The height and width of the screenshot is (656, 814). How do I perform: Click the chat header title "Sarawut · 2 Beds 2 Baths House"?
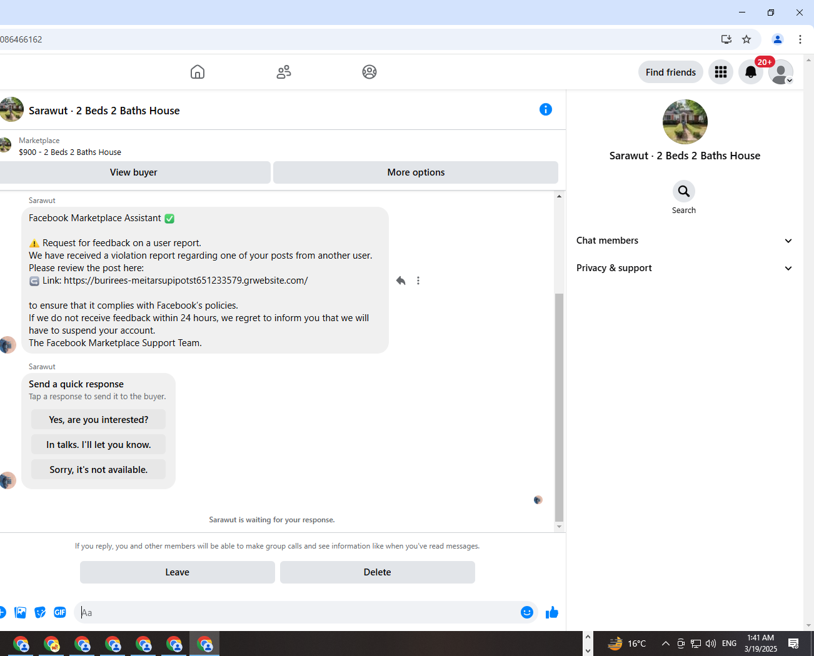tap(104, 111)
